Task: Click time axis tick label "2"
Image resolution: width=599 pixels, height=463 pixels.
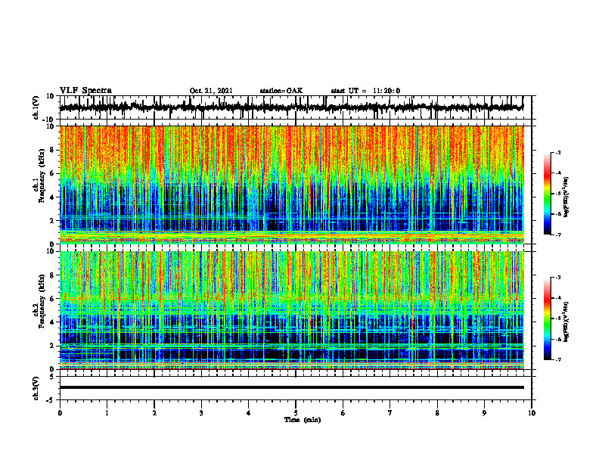Action: [154, 413]
